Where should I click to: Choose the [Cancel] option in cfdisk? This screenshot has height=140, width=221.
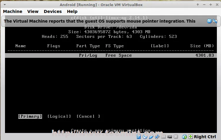click(x=88, y=117)
